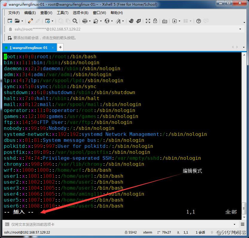Open the virtual keyboard icon
249x238 pixels.
coord(165,21)
